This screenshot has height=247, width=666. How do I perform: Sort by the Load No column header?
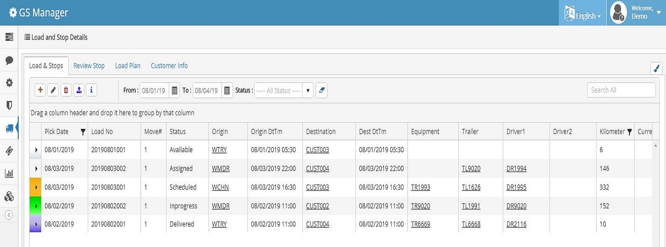[102, 131]
